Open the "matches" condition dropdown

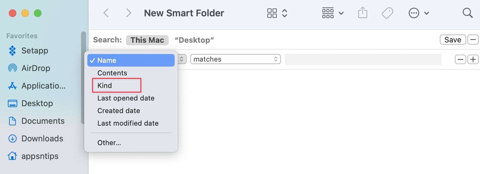235,59
